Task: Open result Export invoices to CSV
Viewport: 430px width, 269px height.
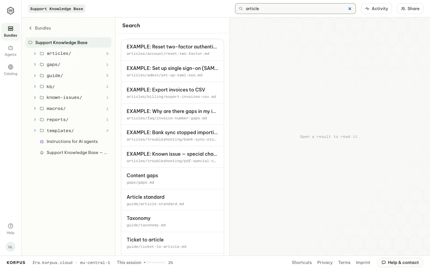Action: pyautogui.click(x=172, y=93)
